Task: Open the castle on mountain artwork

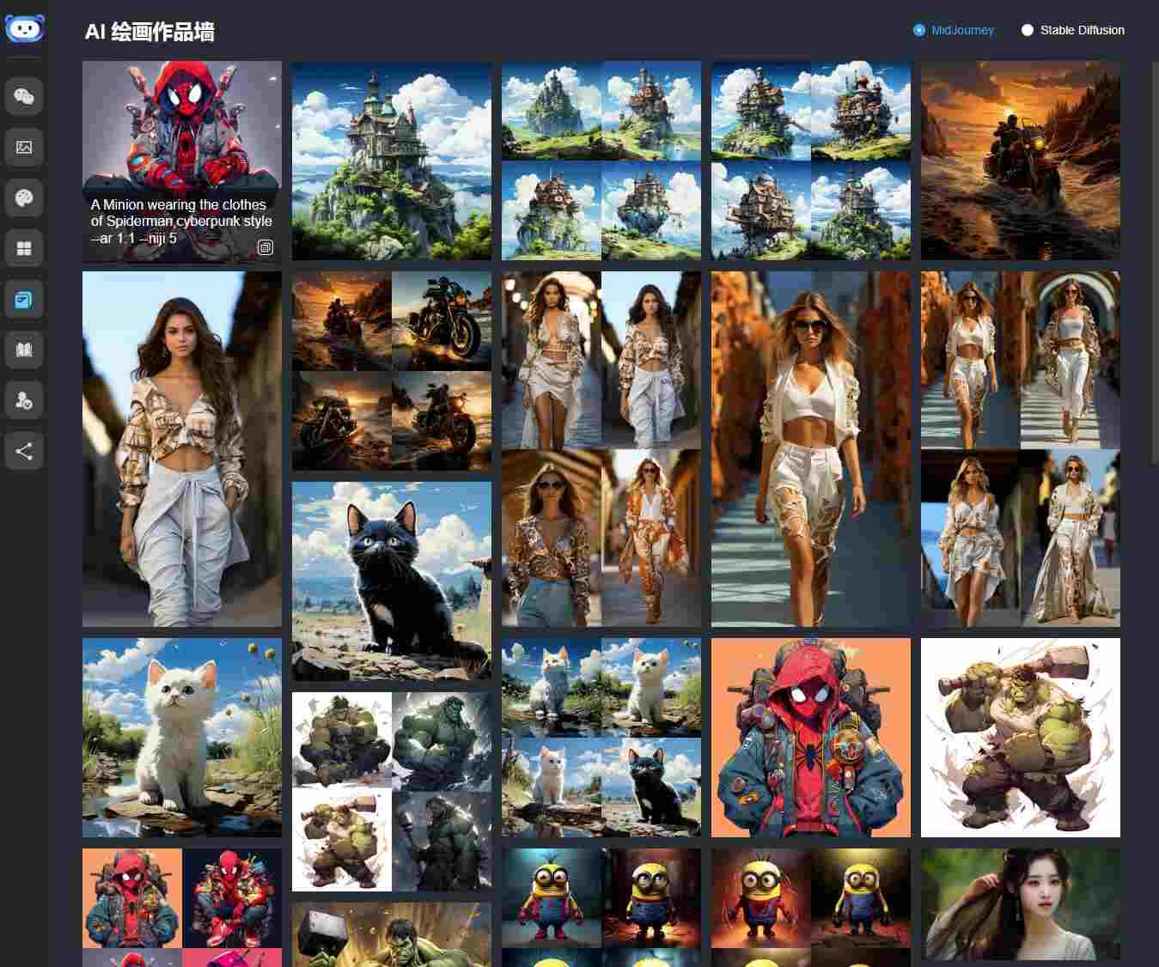Action: (x=391, y=161)
